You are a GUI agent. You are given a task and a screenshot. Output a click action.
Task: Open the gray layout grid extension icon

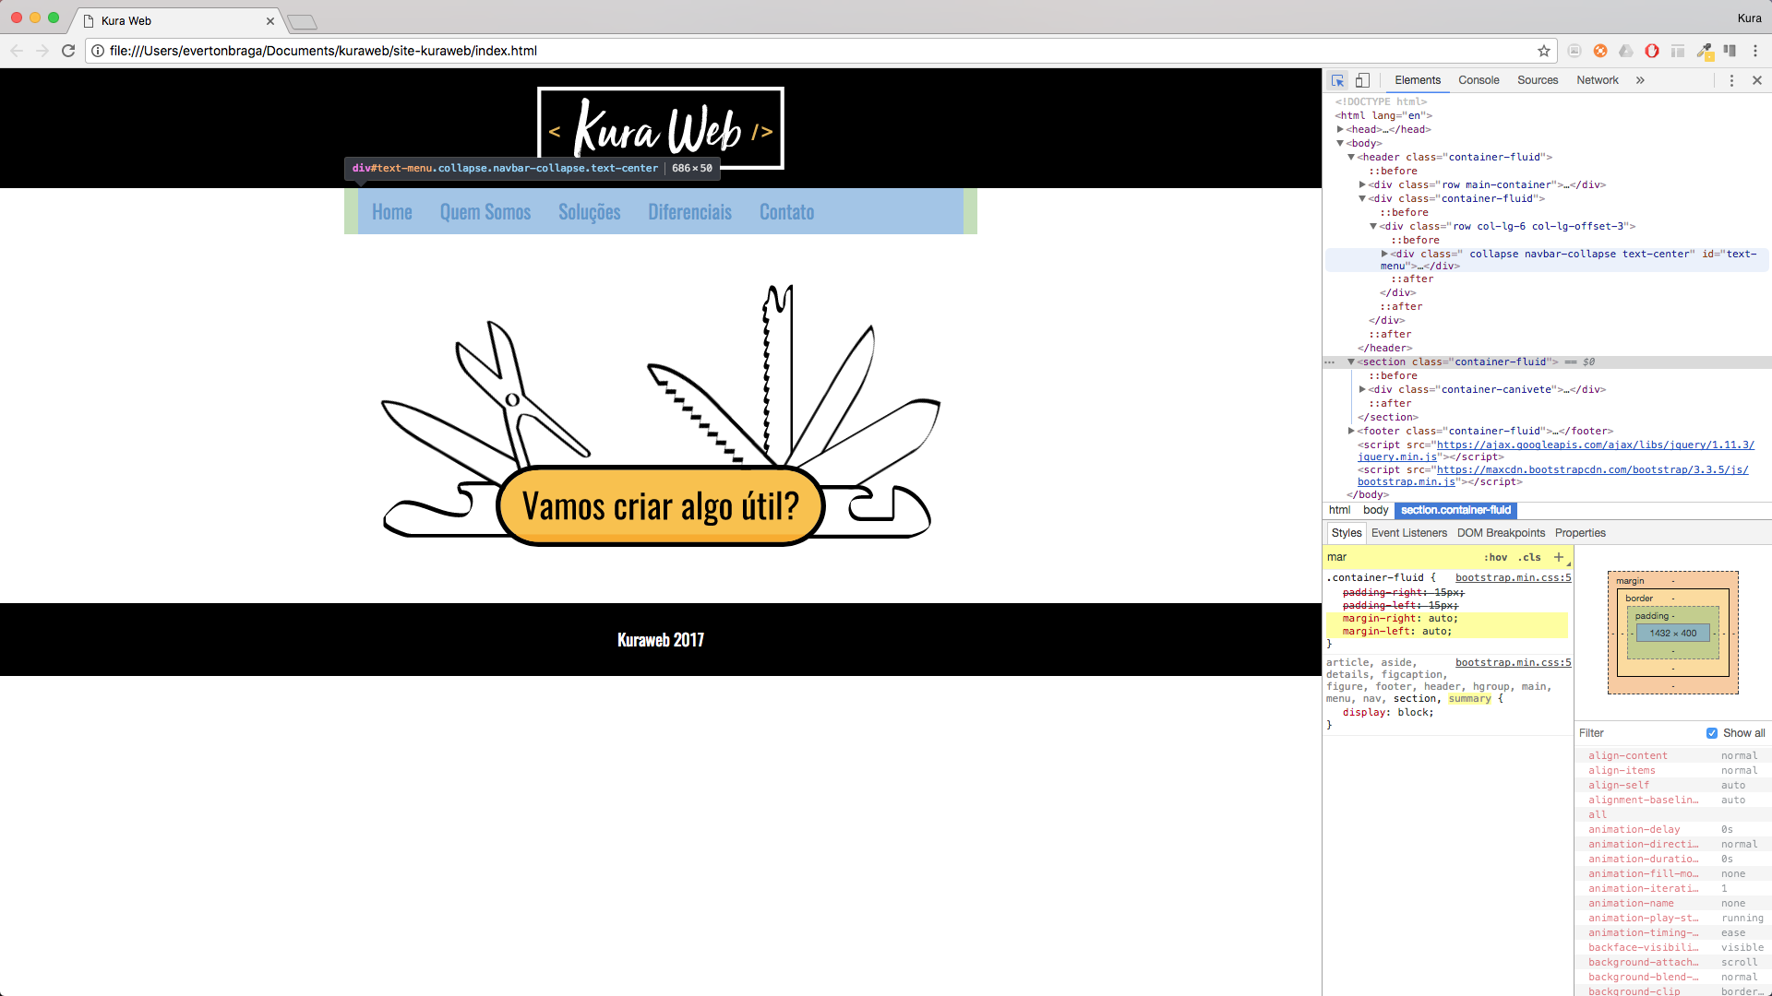point(1678,51)
